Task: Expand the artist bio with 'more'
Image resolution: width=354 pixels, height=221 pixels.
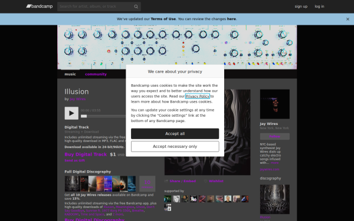Action: tap(274, 163)
